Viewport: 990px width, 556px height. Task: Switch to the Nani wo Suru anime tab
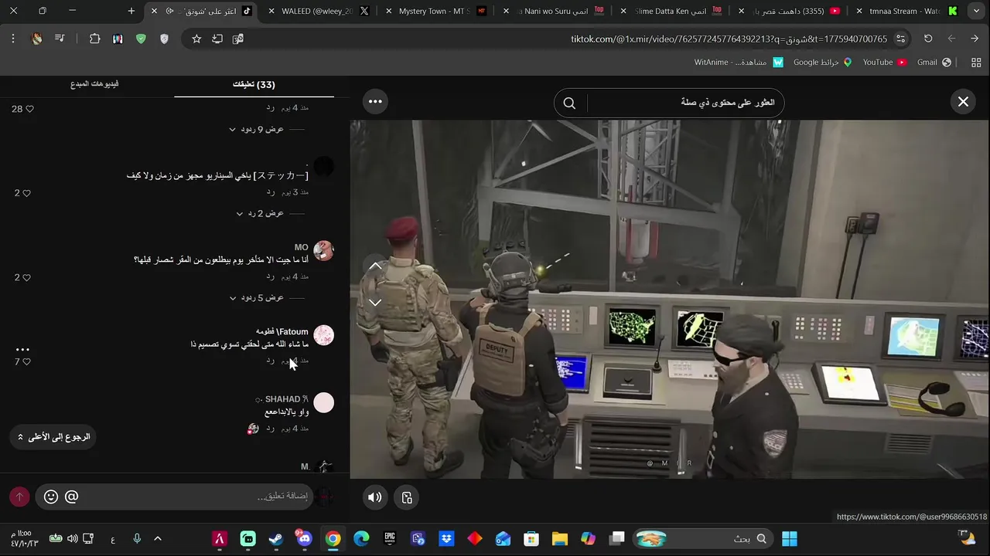click(x=555, y=12)
